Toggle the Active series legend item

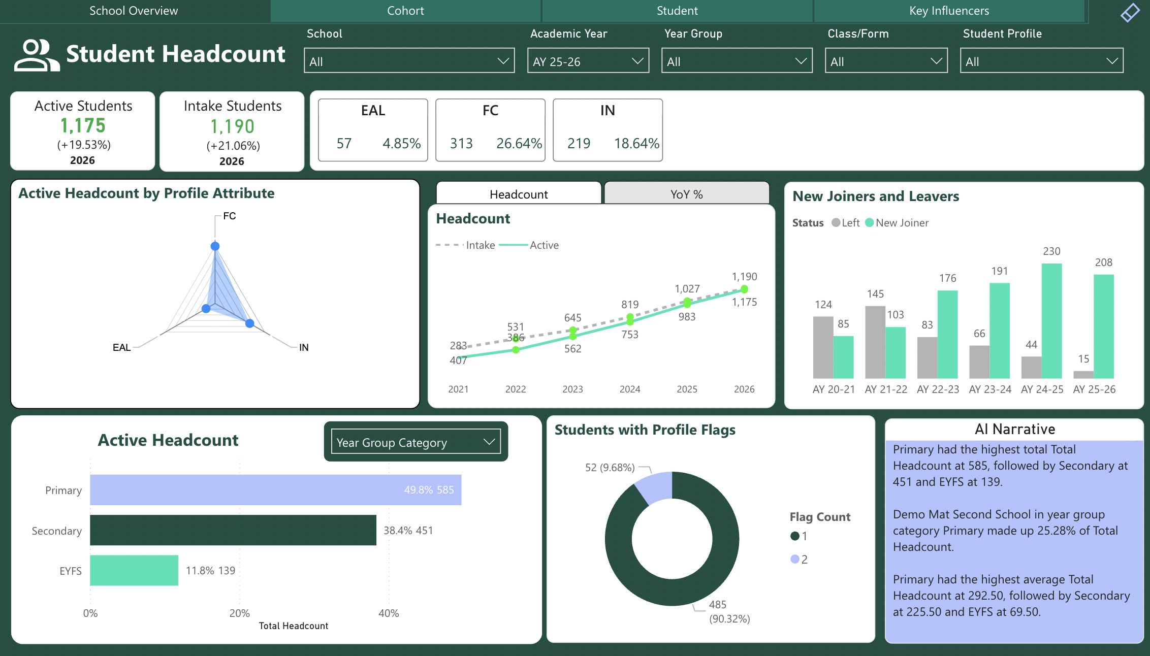tap(544, 245)
